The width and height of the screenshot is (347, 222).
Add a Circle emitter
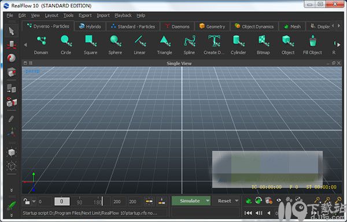tap(66, 41)
